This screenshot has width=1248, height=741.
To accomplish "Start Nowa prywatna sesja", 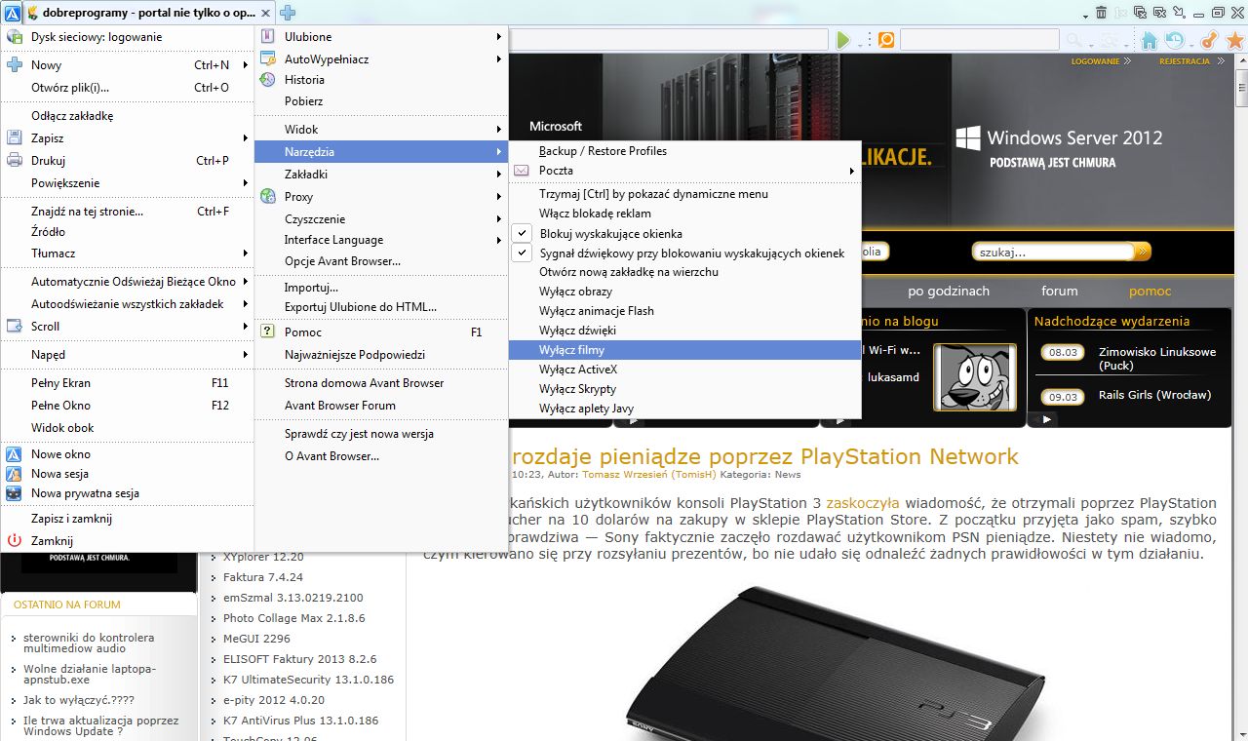I will click(x=127, y=493).
